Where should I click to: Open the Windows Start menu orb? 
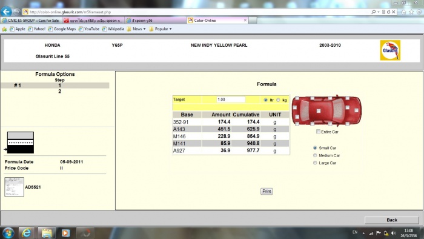8,233
